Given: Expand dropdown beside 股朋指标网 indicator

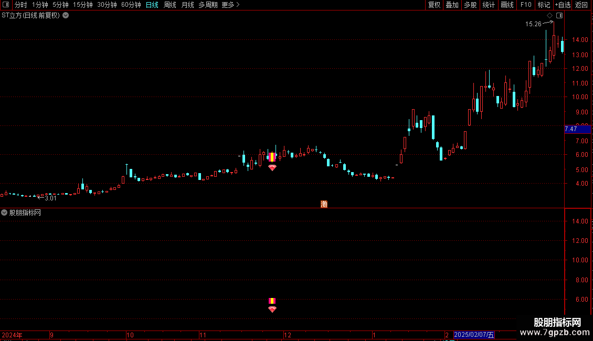Looking at the screenshot, I should [4, 213].
